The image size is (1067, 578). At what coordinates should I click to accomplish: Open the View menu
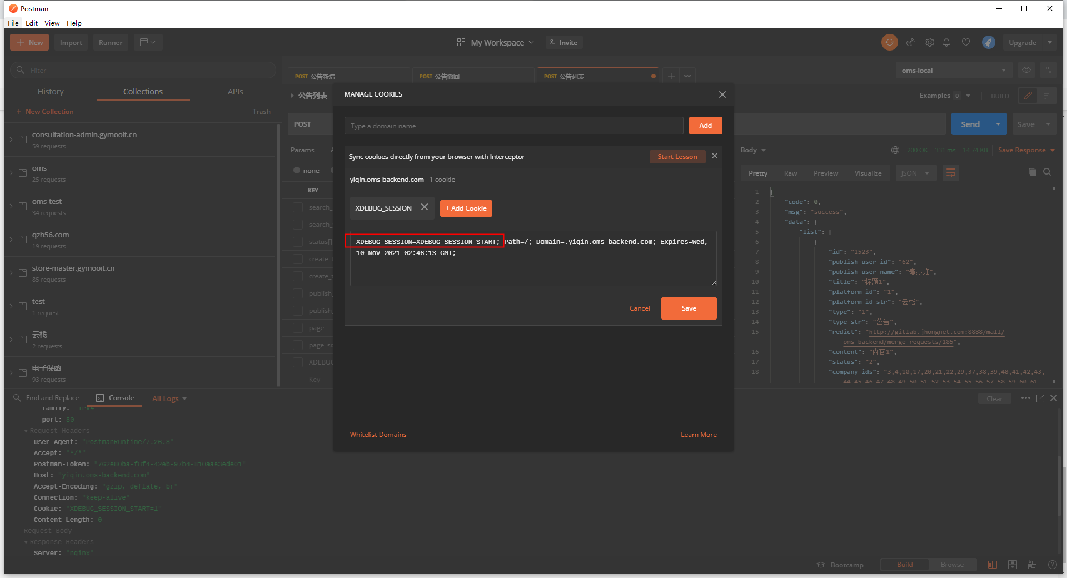52,23
